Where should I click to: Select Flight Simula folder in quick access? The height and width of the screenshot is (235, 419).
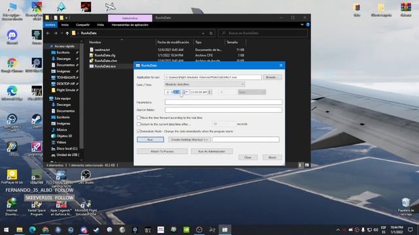(65, 90)
